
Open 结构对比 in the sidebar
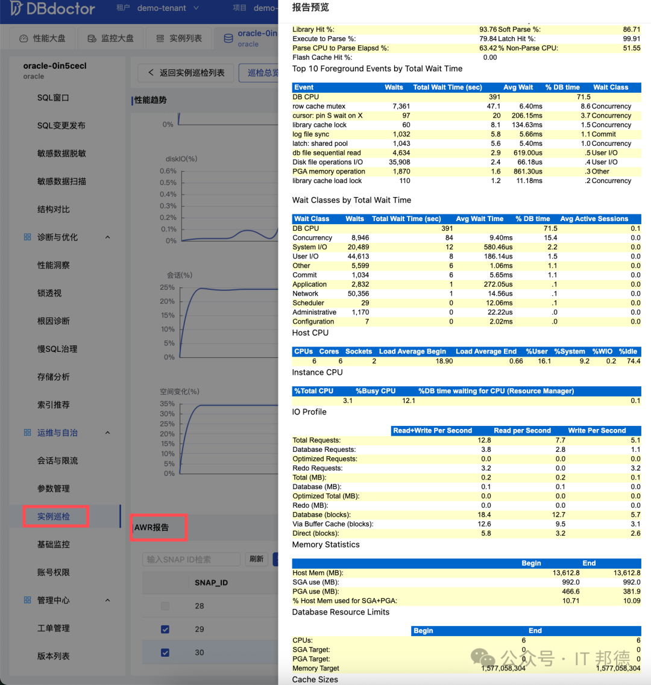click(x=53, y=210)
